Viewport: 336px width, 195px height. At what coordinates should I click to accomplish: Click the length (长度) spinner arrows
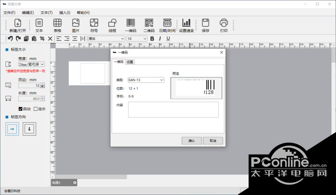point(42,98)
